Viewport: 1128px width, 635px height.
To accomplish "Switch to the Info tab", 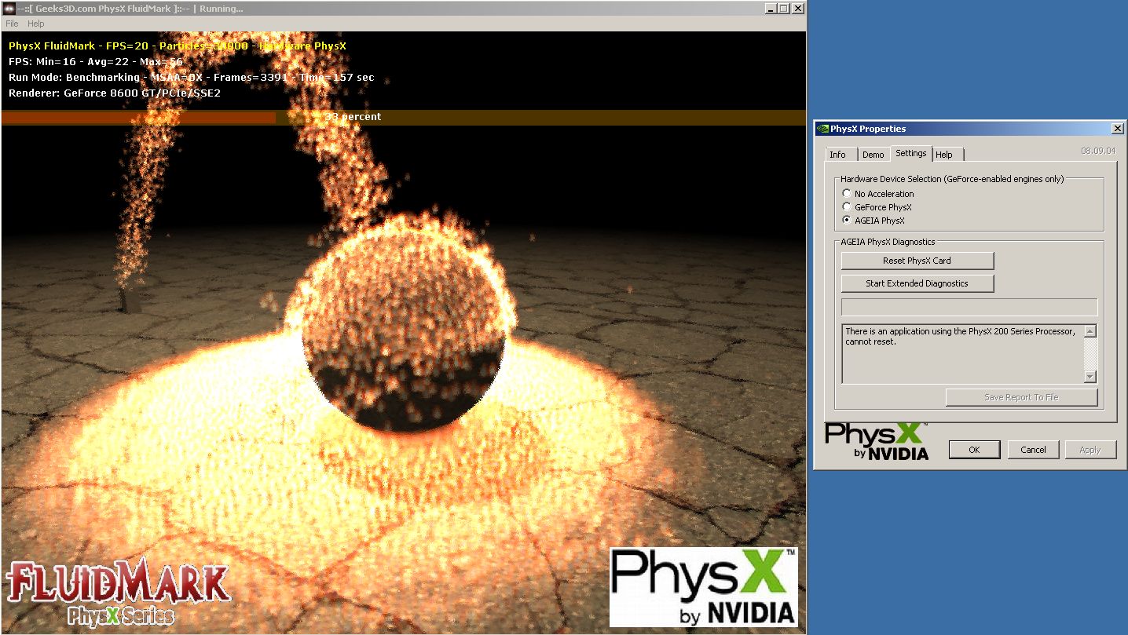I will pyautogui.click(x=838, y=155).
